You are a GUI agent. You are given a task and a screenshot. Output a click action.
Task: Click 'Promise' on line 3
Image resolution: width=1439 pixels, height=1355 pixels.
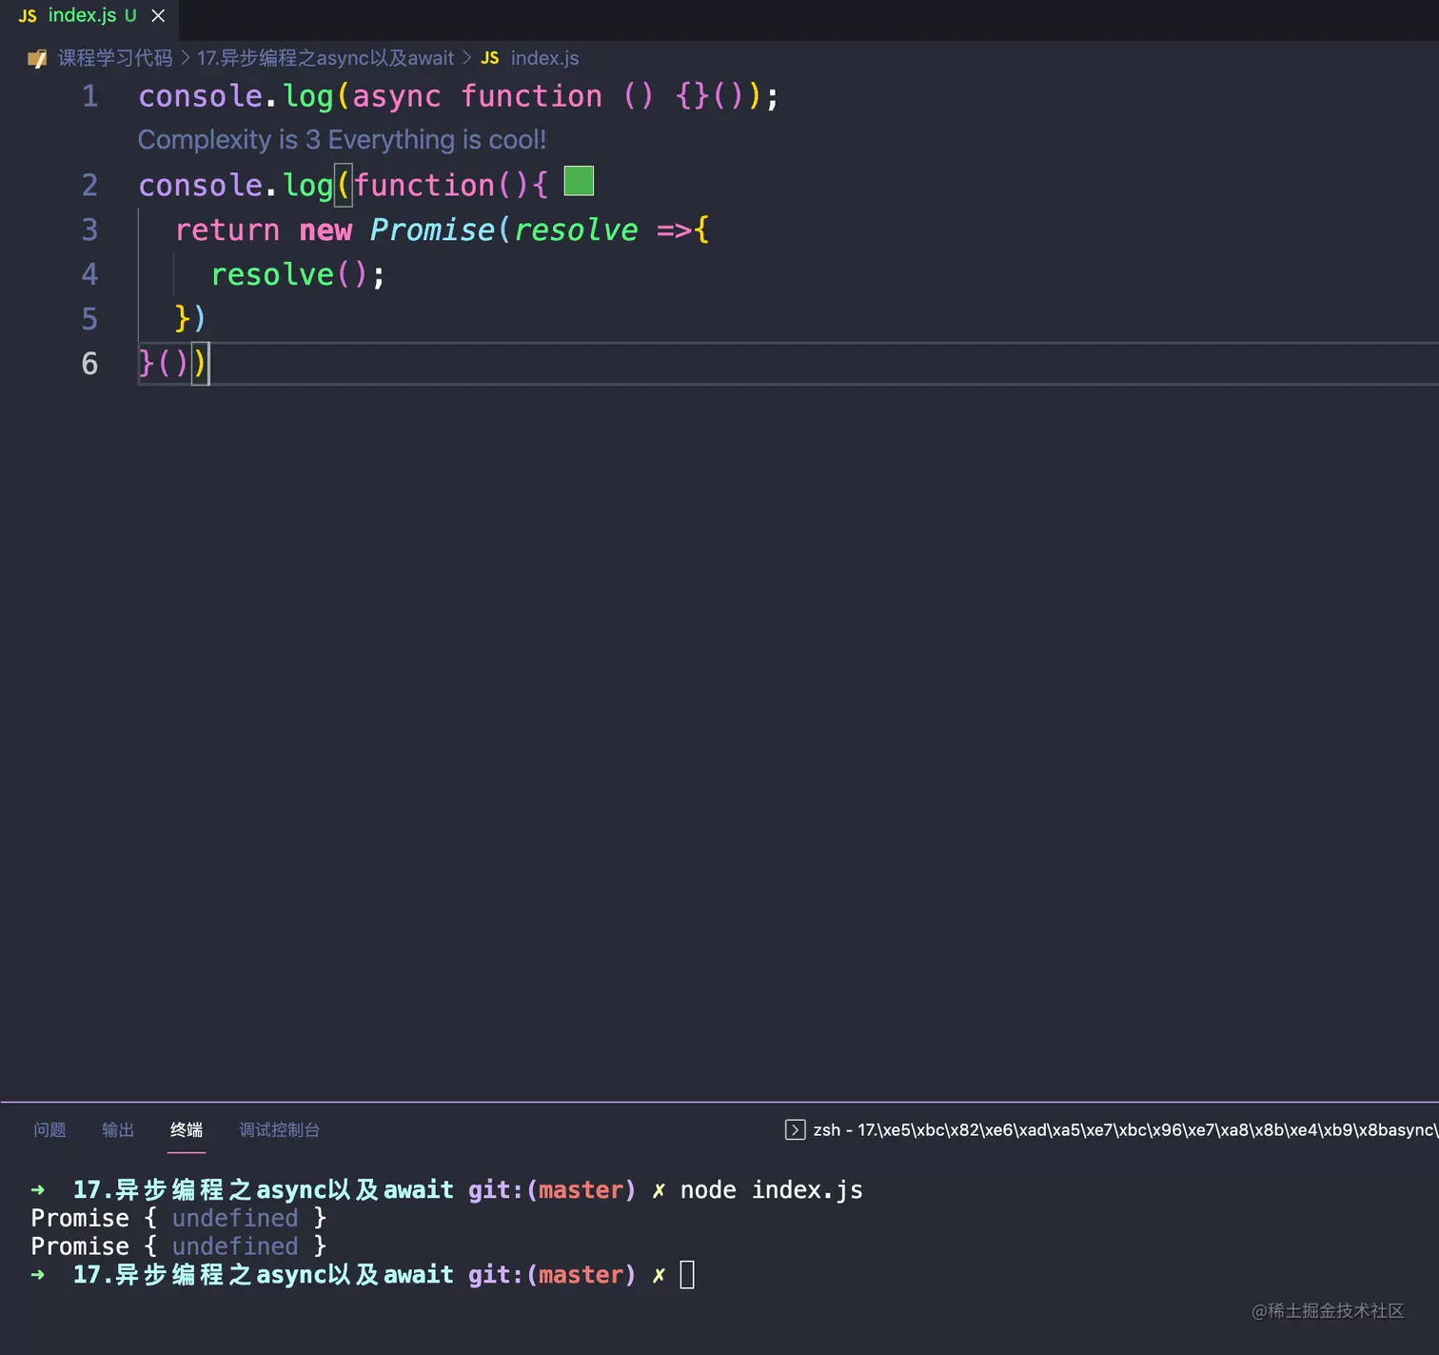[432, 229]
